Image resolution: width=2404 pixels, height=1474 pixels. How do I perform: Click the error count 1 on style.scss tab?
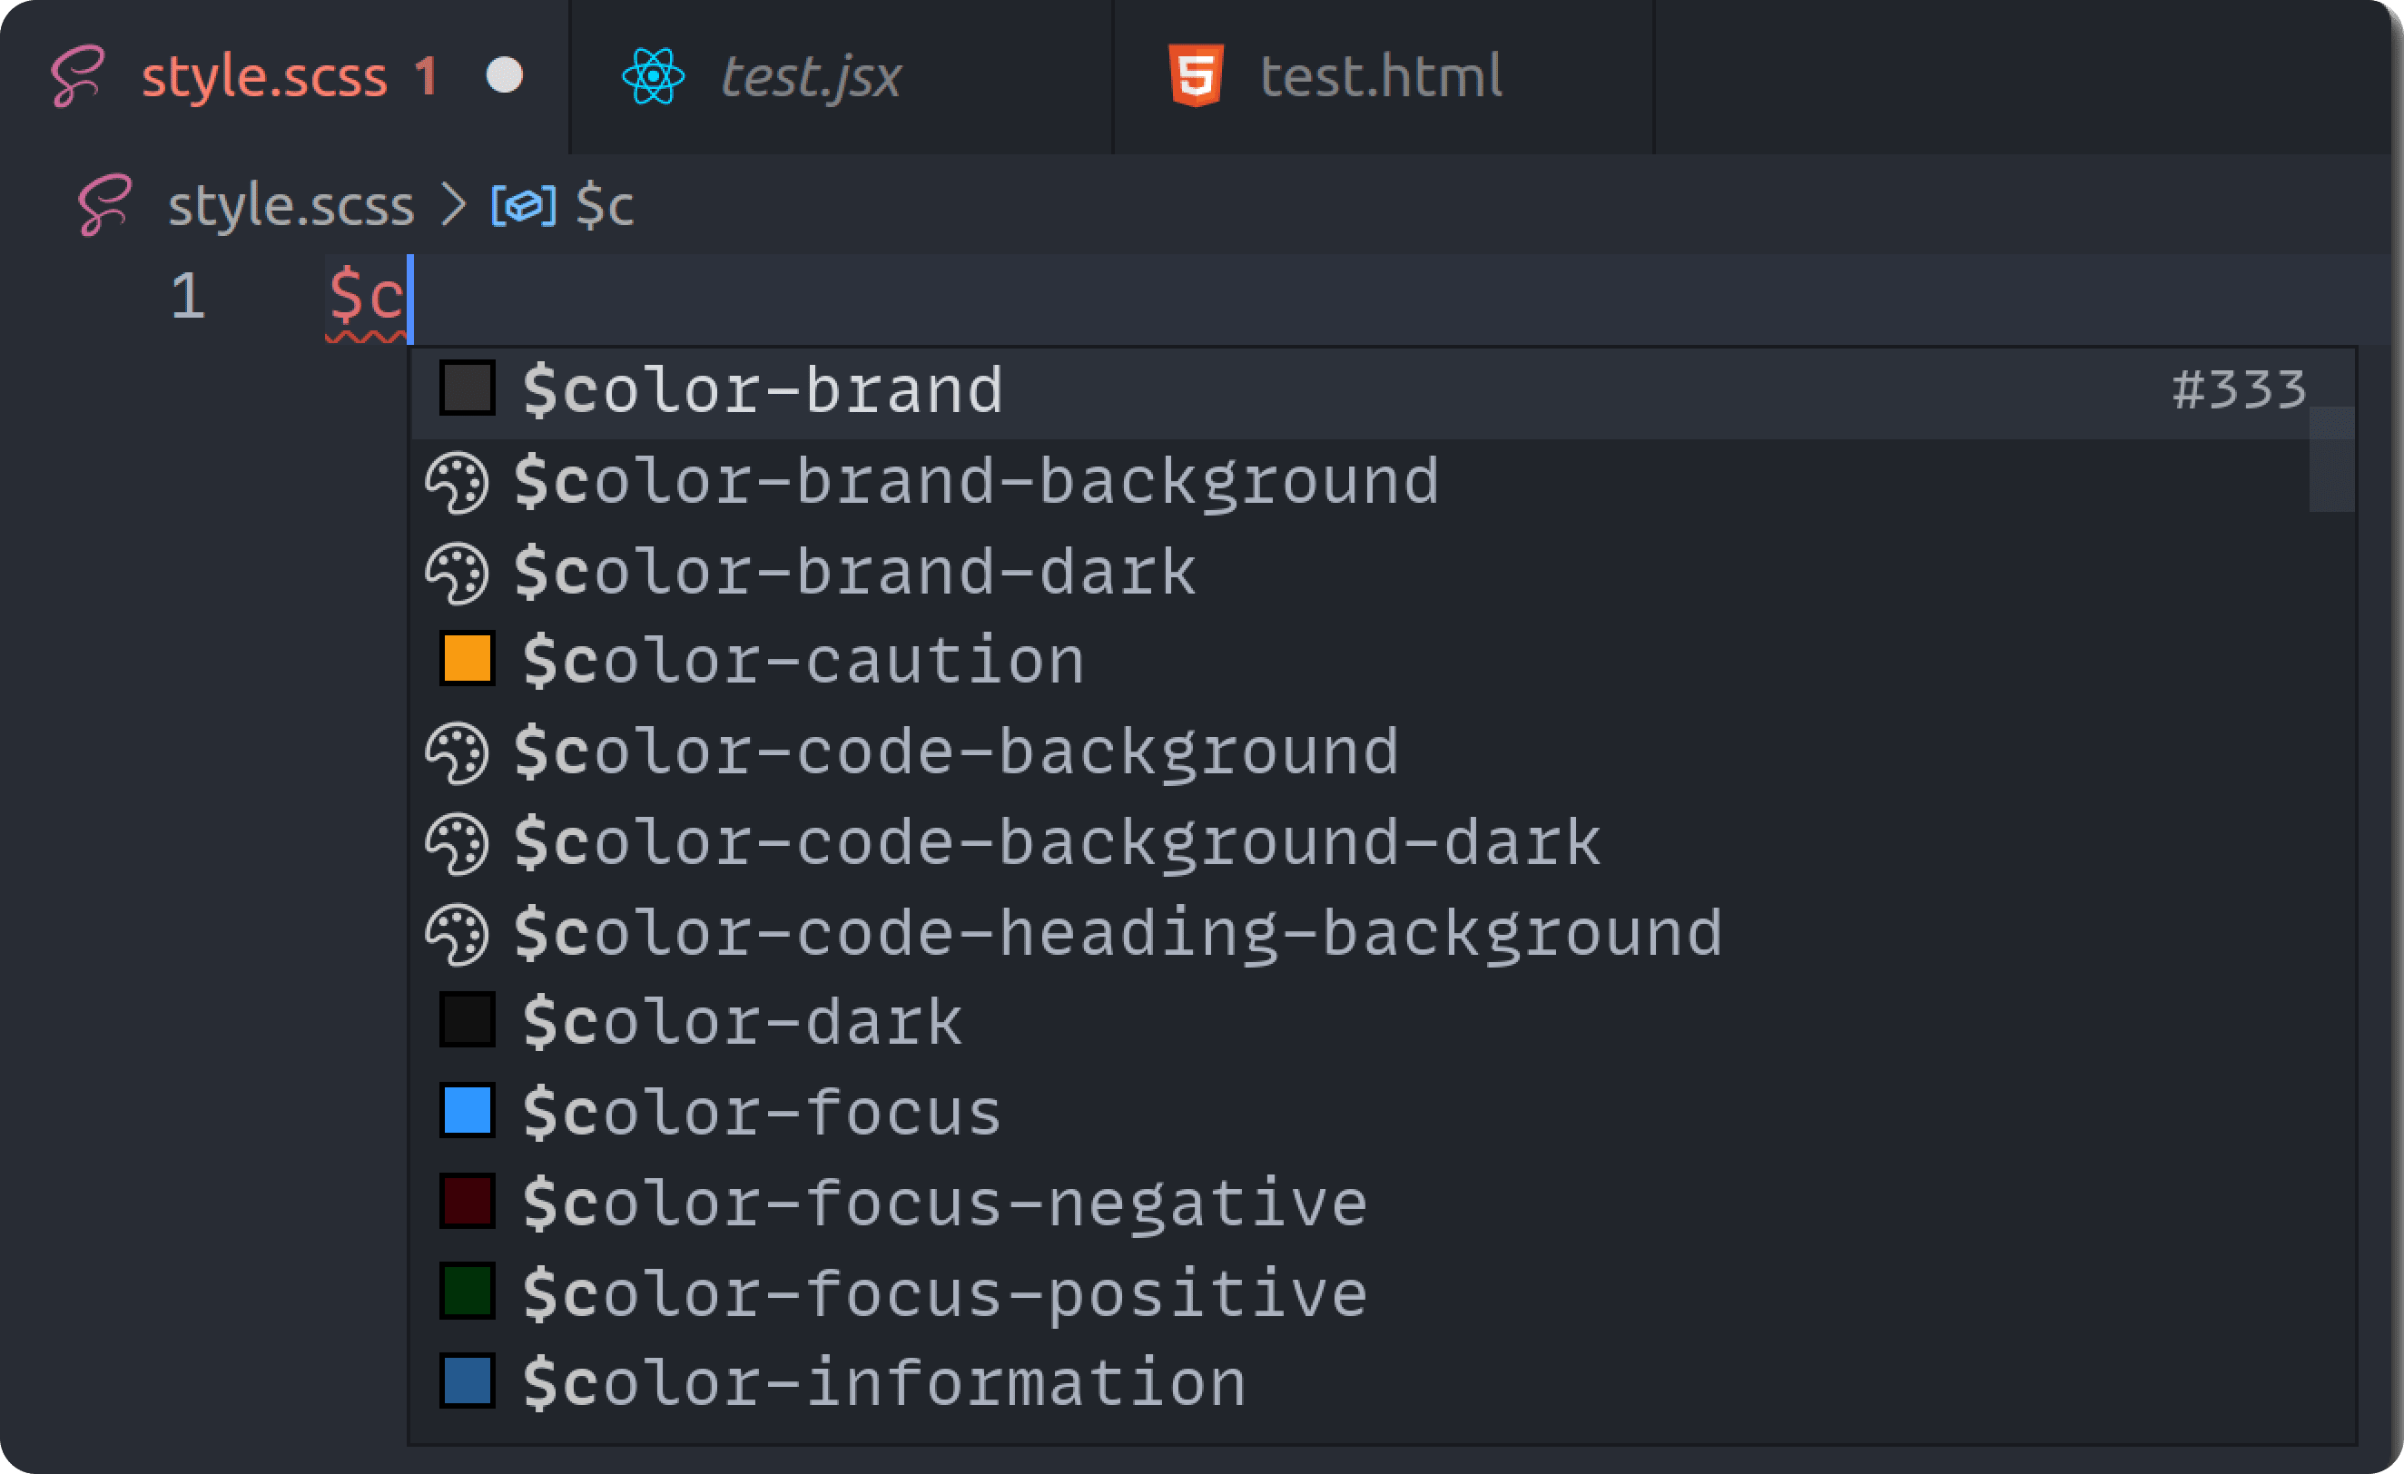coord(426,76)
